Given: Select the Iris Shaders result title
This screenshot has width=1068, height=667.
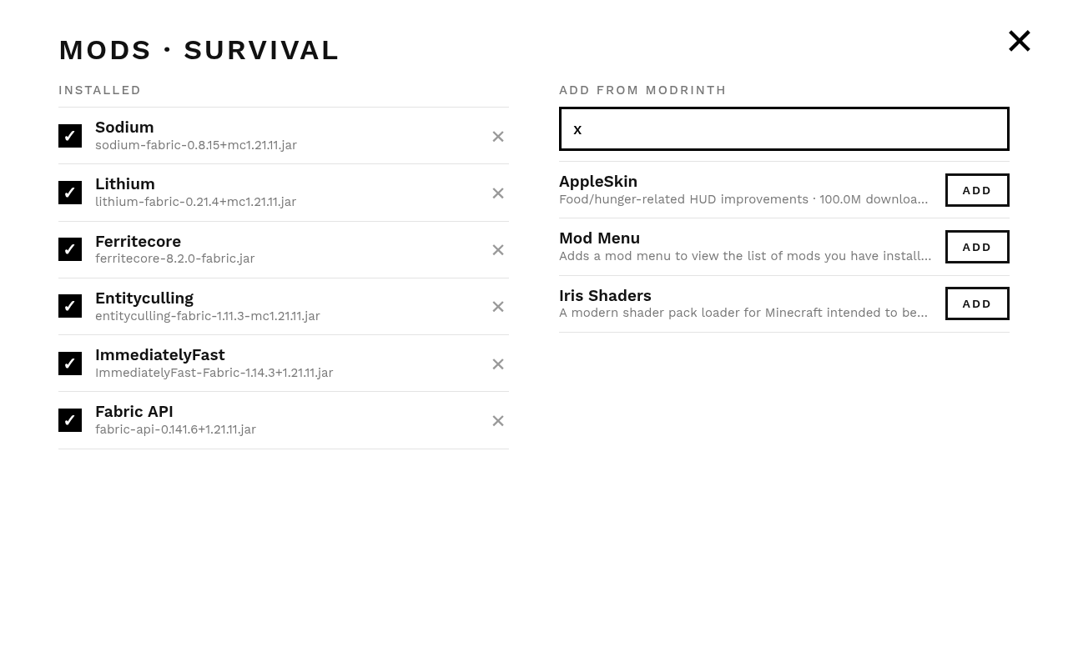Looking at the screenshot, I should click(605, 296).
